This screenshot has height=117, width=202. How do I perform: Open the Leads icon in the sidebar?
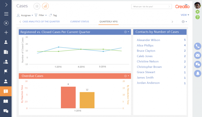(6, 62)
